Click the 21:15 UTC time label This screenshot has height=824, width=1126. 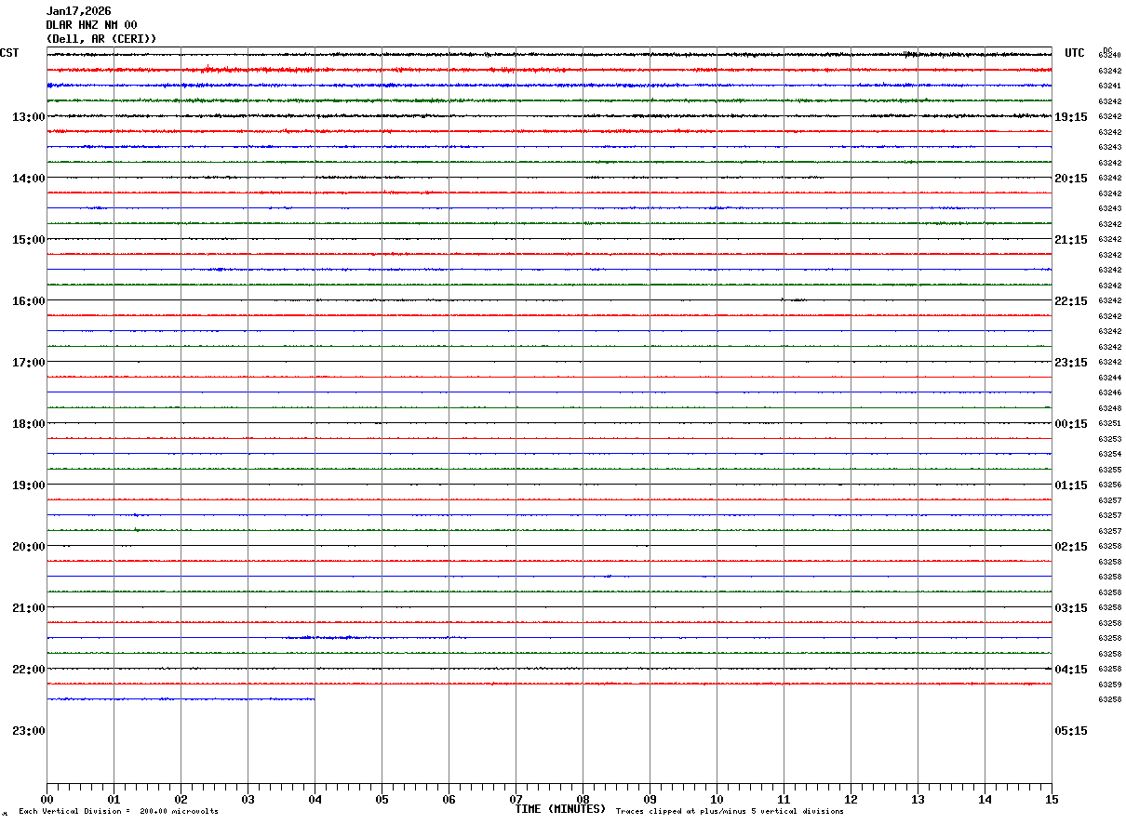pos(1071,240)
